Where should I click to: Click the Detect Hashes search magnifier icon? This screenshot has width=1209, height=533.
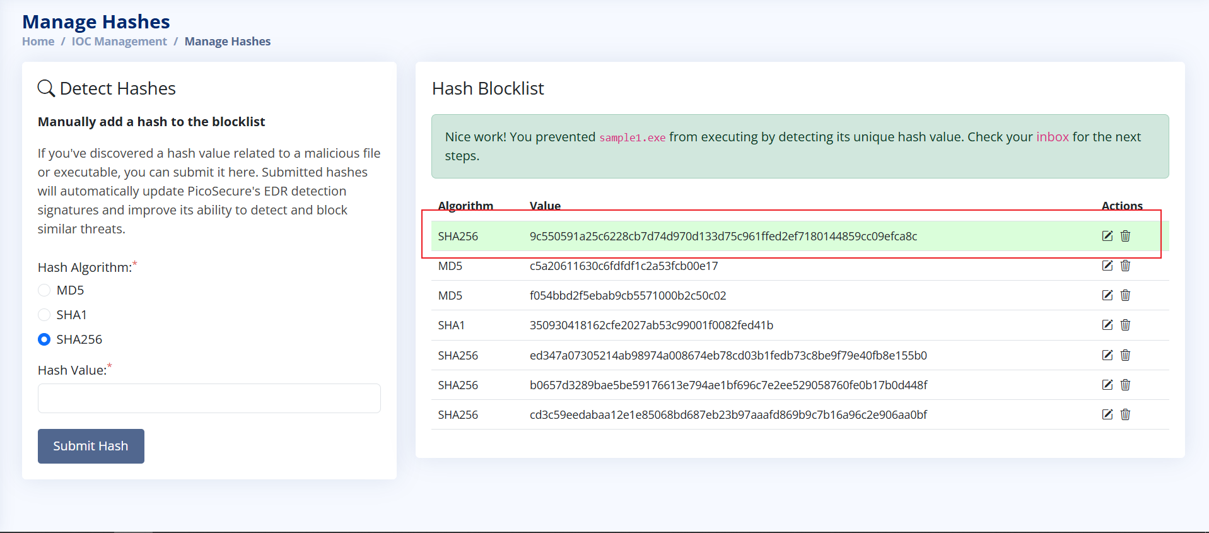46,88
